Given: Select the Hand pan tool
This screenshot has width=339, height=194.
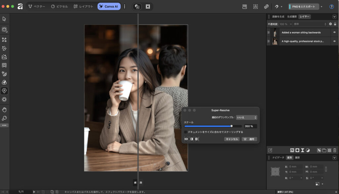Looking at the screenshot, I should pyautogui.click(x=4, y=110).
